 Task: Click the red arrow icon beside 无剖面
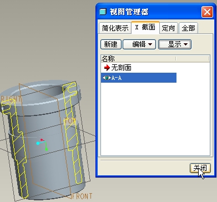point(107,68)
